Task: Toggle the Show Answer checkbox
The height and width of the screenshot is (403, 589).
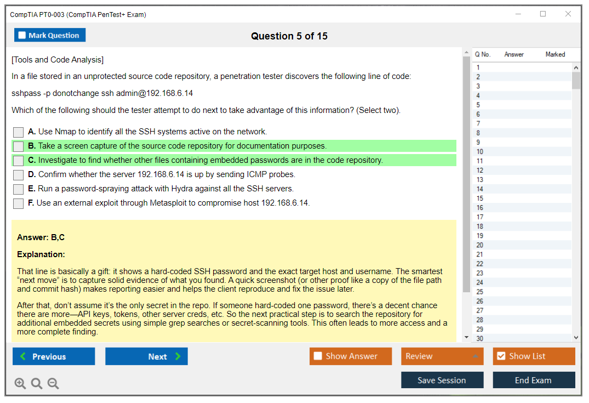Action: click(x=318, y=356)
